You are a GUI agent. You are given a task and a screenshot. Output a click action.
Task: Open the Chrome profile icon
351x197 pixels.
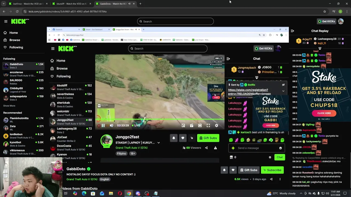pos(340,11)
